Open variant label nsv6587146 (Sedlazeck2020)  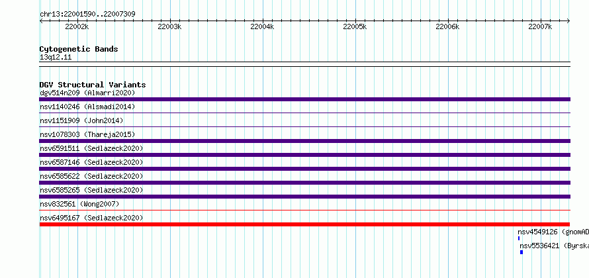tap(91, 162)
